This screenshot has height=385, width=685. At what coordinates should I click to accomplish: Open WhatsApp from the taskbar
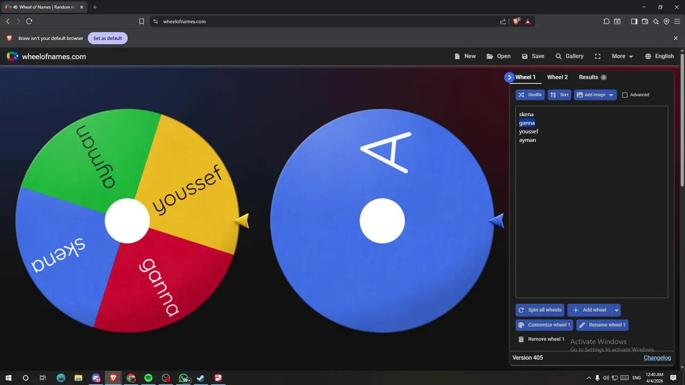[184, 378]
